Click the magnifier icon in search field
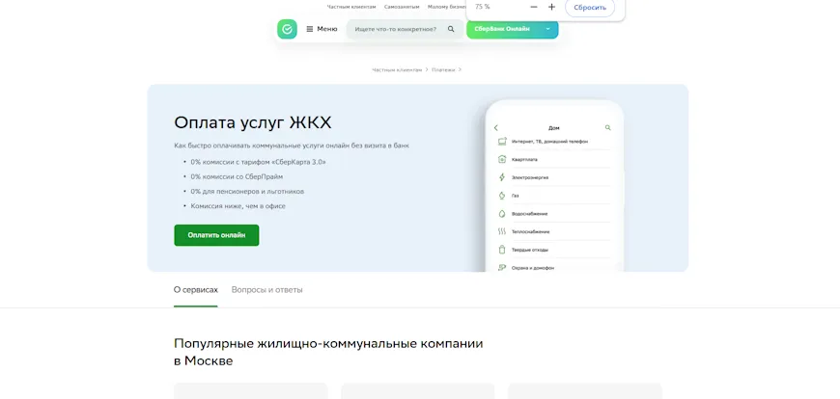 pyautogui.click(x=451, y=29)
